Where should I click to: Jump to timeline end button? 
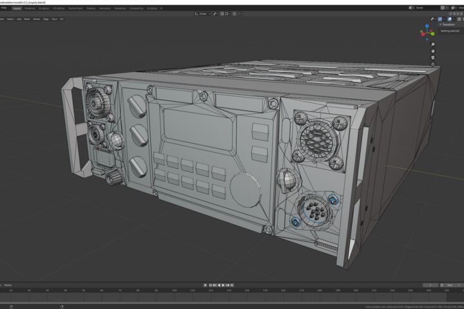tap(232, 285)
